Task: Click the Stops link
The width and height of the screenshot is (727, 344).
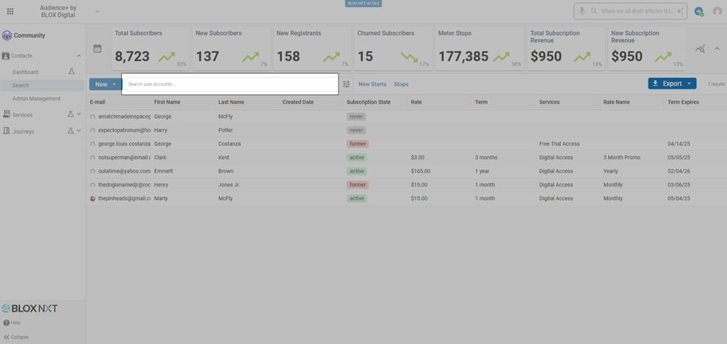Action: click(x=401, y=84)
